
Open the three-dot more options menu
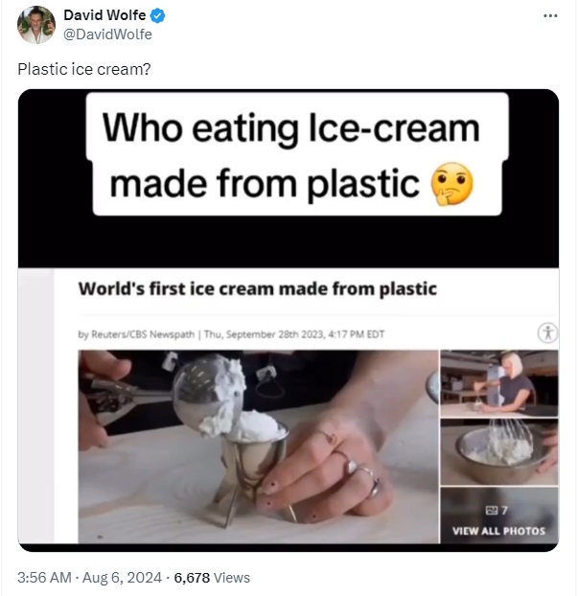coord(549,16)
